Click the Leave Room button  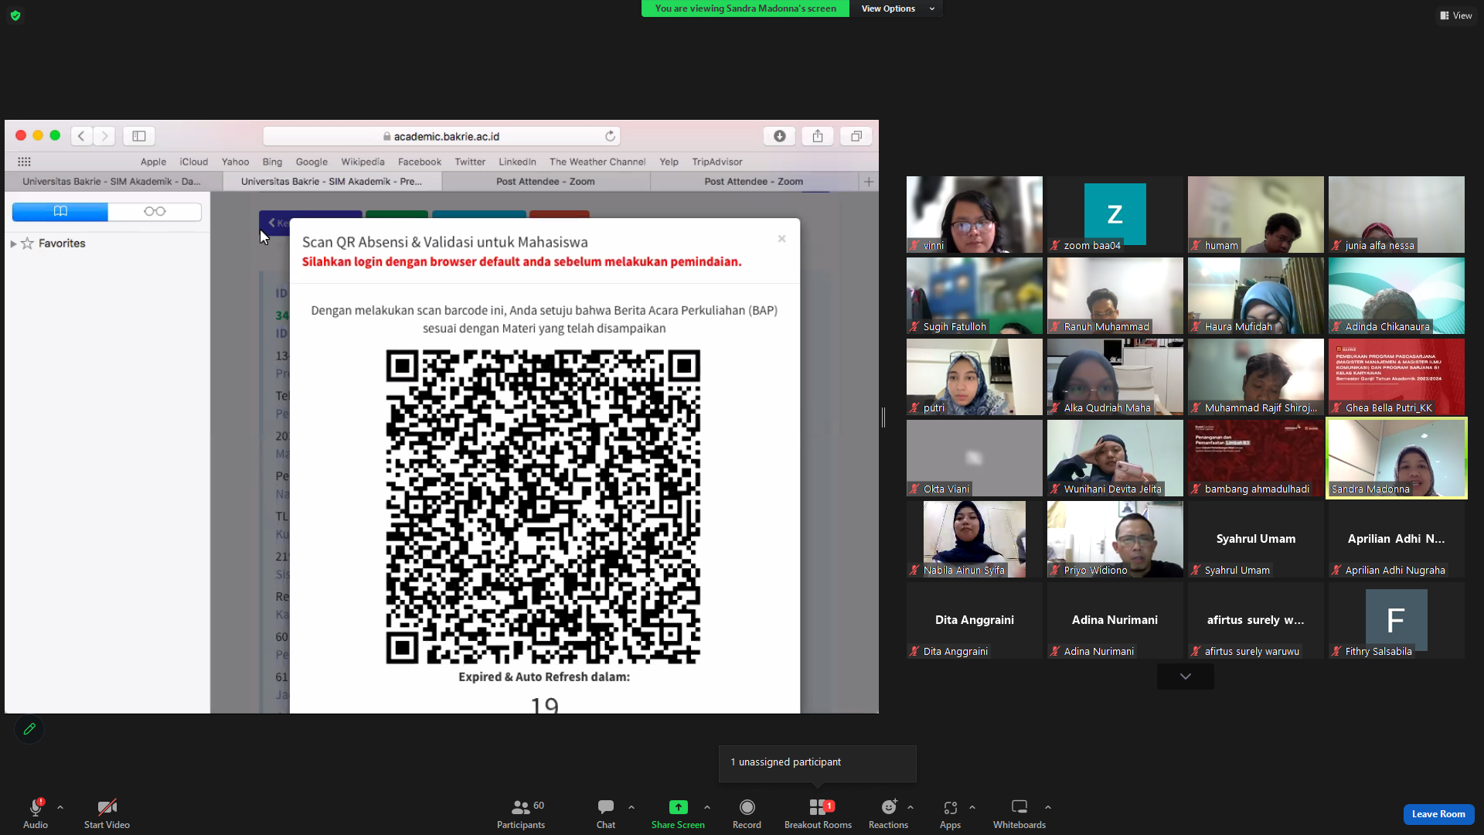coord(1438,814)
